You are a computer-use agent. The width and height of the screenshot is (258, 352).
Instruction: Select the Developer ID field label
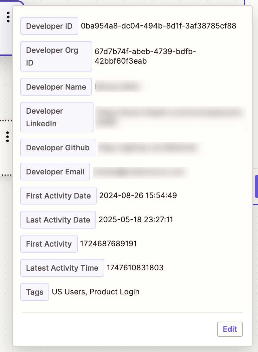pyautogui.click(x=49, y=26)
